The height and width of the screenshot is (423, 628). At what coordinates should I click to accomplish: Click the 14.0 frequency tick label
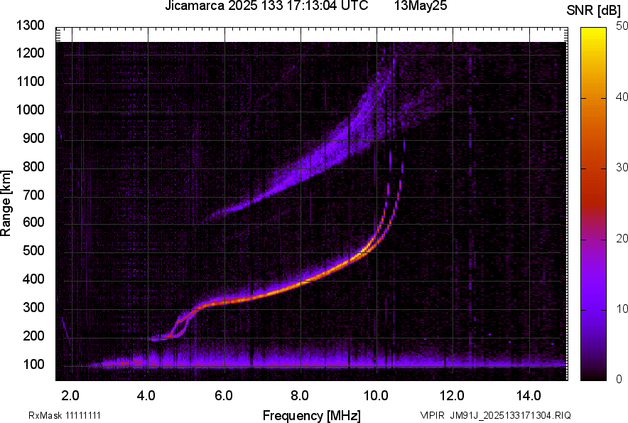point(529,396)
